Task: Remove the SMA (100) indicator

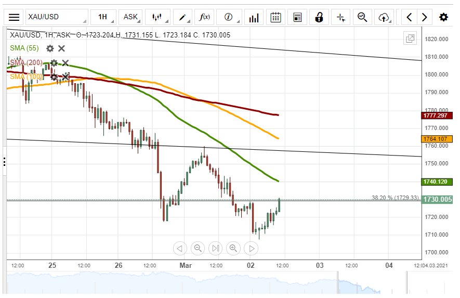Action: tap(65, 77)
